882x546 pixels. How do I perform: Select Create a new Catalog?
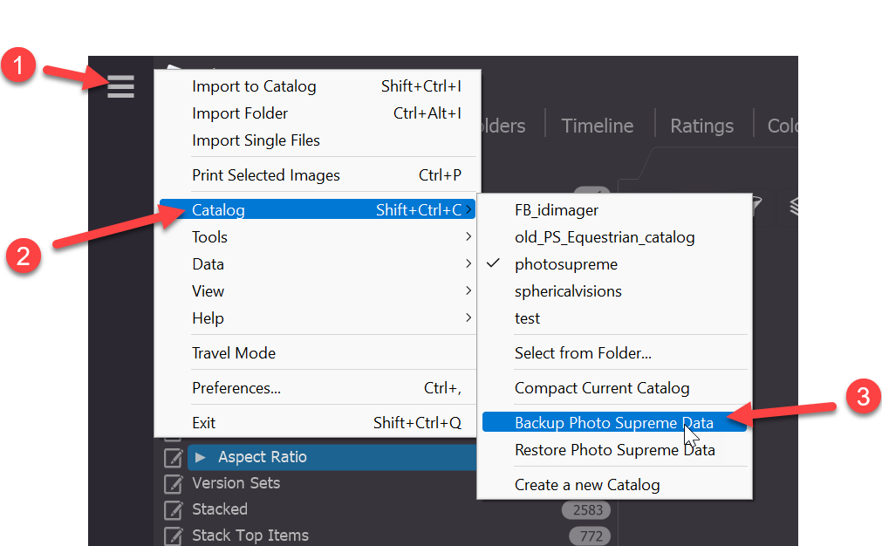pos(614,484)
